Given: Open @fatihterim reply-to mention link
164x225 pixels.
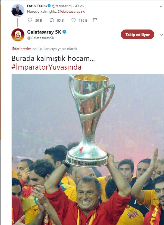Looking at the screenshot, I should pos(21,49).
